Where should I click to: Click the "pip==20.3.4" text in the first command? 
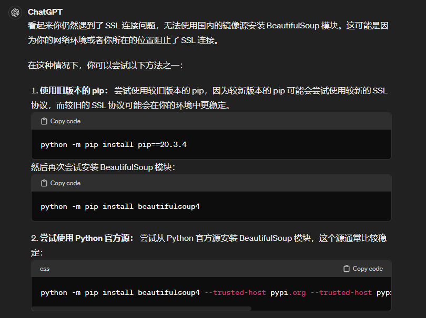click(162, 144)
